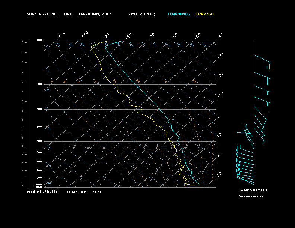Click the 200 pressure level label
This screenshot has width=295, height=228.
click(x=39, y=84)
